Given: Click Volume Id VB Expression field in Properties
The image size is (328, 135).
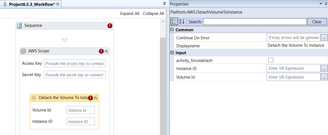Looking at the screenshot, I should coord(294,77).
